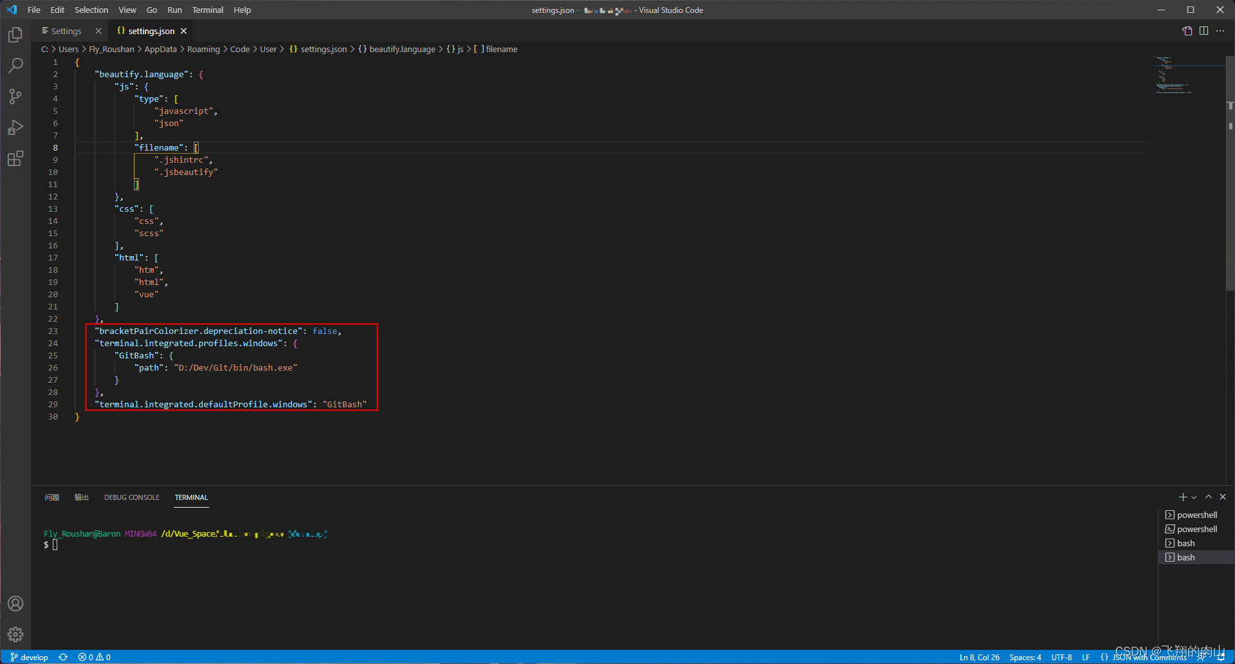Open errors and warnings count
Viewport: 1235px width, 664px height.
pyautogui.click(x=95, y=657)
